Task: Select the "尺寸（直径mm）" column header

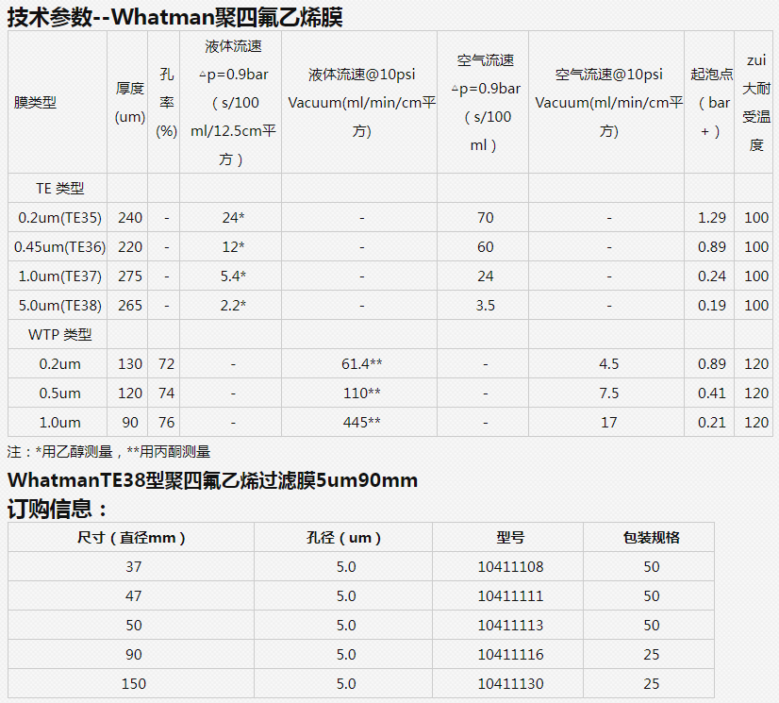Action: [x=131, y=538]
